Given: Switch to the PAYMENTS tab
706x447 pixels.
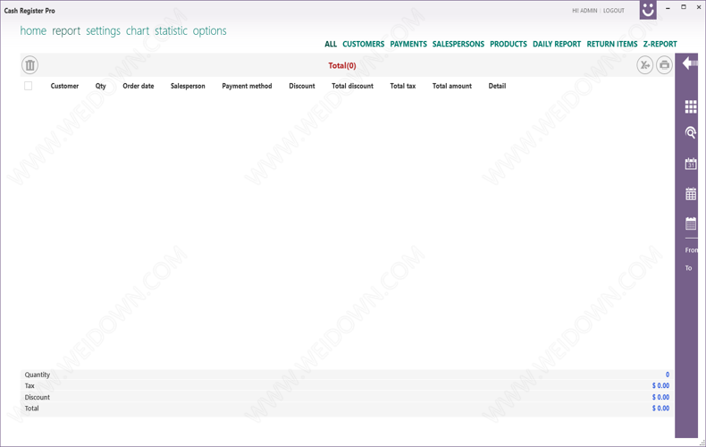Looking at the screenshot, I should [x=408, y=44].
